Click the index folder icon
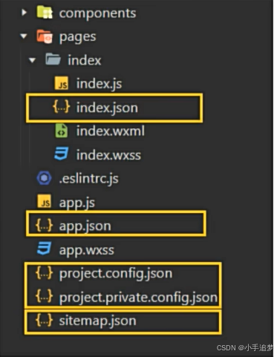This screenshot has height=357, width=277. [x=53, y=59]
